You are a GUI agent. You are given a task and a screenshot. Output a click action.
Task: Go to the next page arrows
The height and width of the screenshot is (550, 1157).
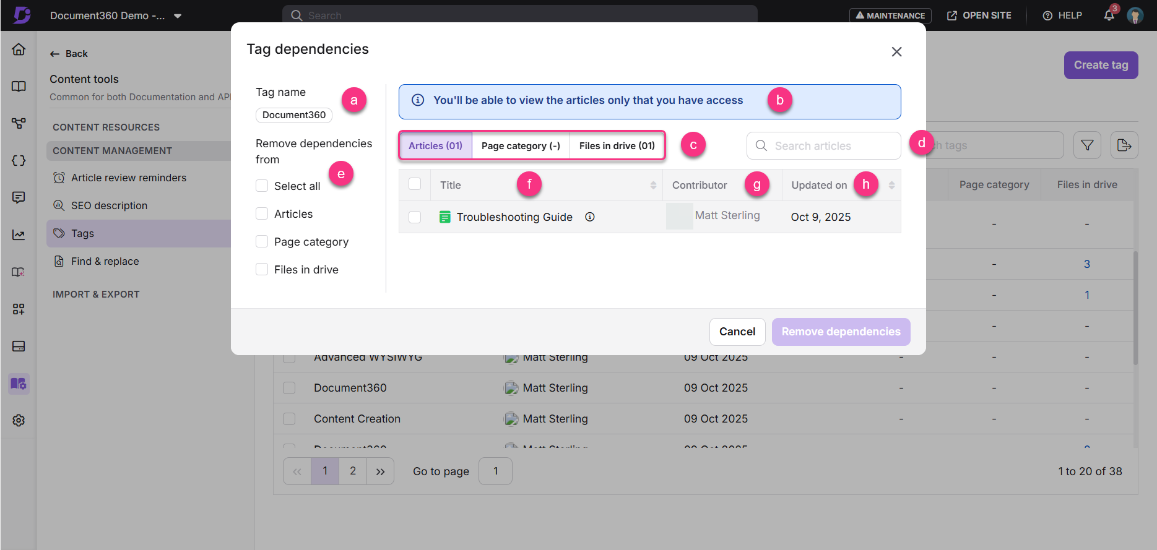tap(380, 471)
